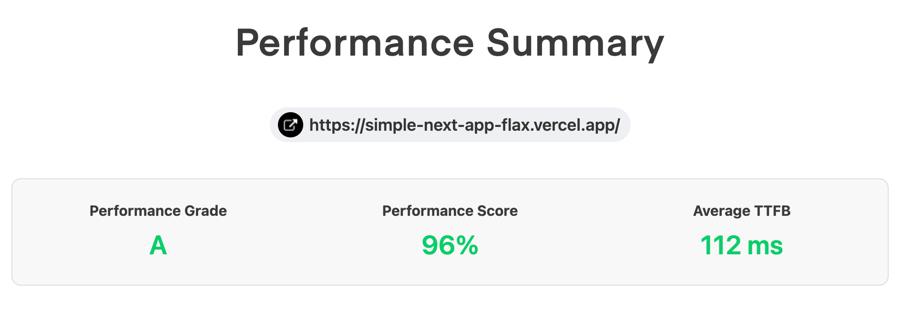Click the TTFB abbreviation text
The width and height of the screenshot is (902, 309).
point(772,211)
